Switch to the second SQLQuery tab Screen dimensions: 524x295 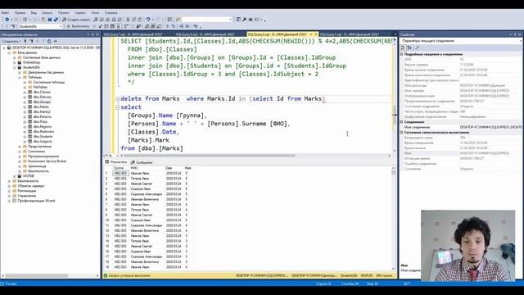[205, 34]
